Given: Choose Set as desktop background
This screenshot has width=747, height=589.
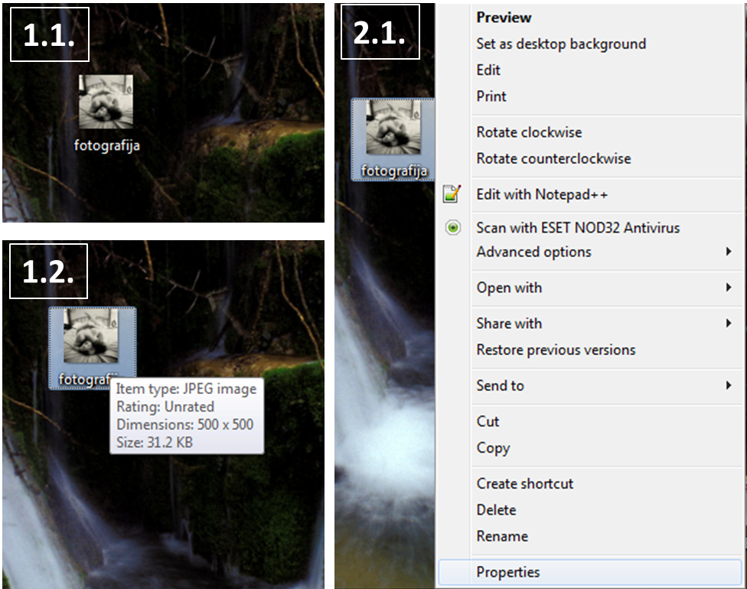Looking at the screenshot, I should (x=561, y=44).
